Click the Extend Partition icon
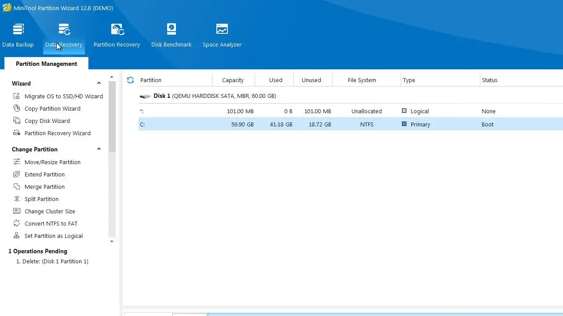 tap(17, 174)
